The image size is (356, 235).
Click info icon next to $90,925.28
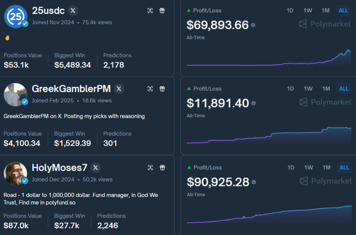[253, 182]
